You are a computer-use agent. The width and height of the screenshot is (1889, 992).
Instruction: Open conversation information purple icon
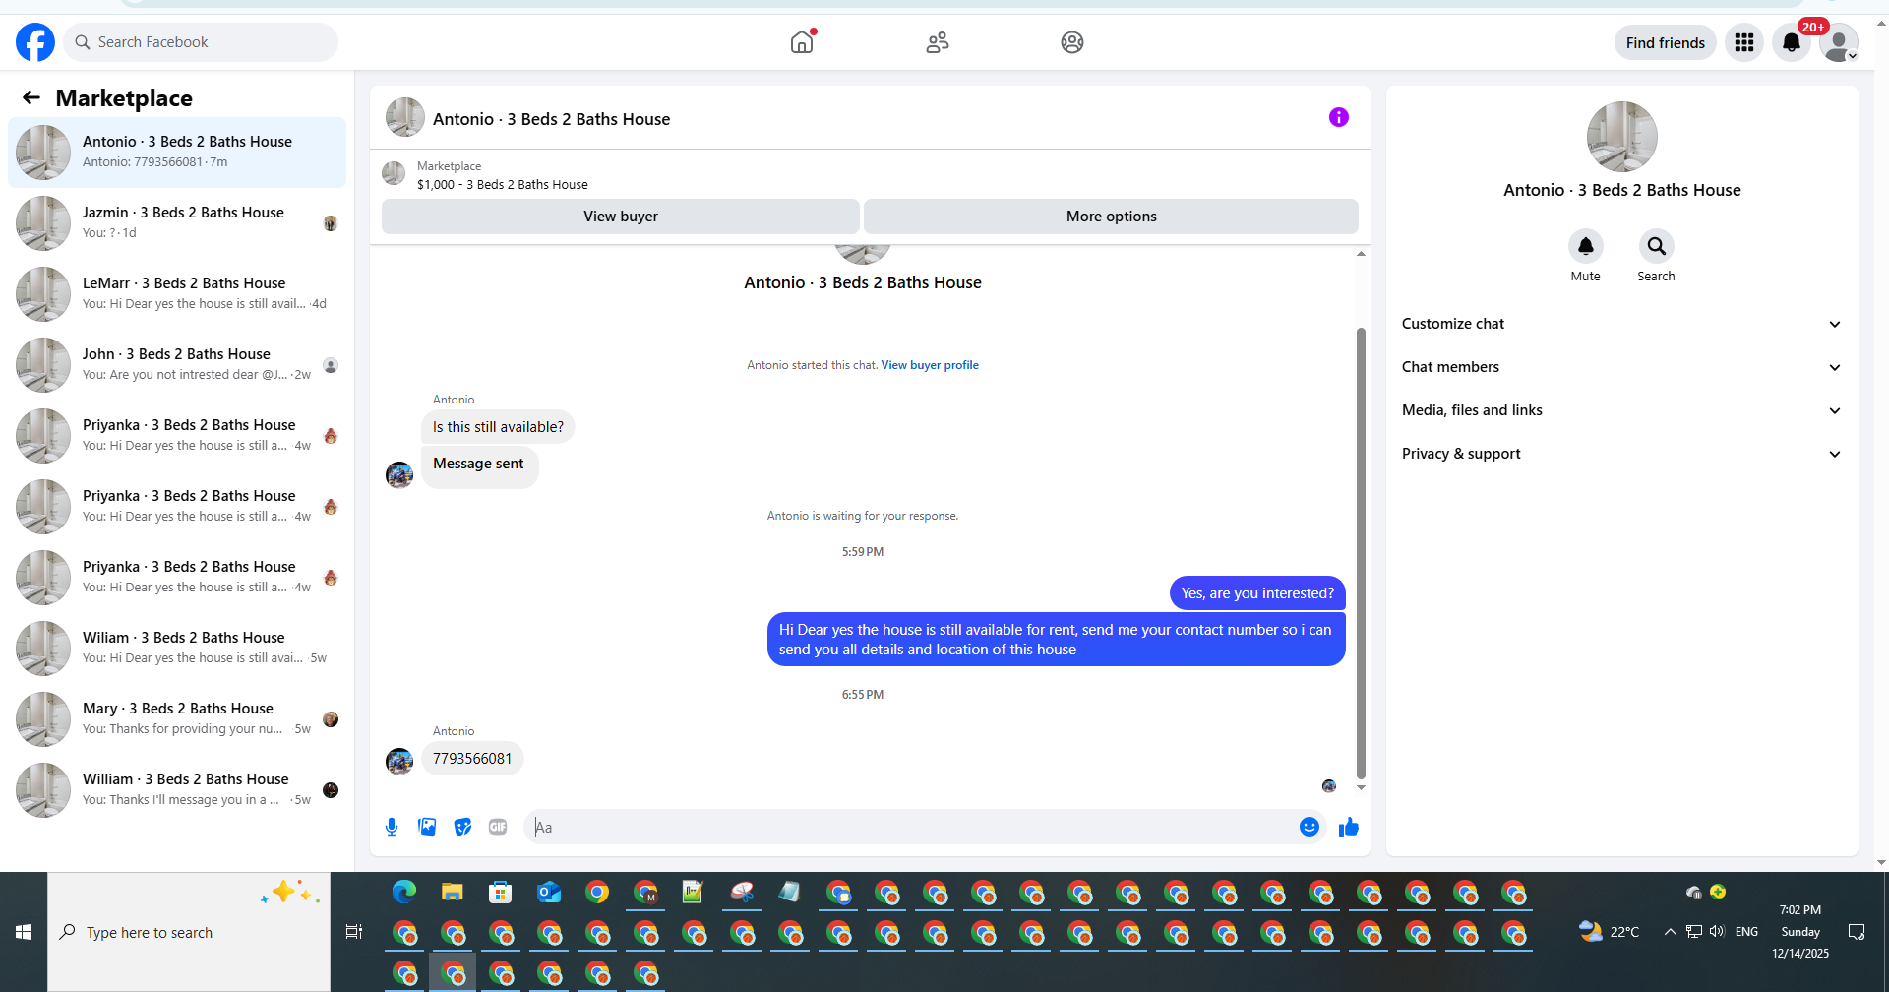[1339, 117]
